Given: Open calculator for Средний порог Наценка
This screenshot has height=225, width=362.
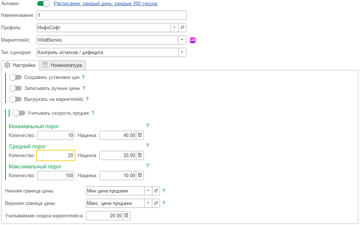Looking at the screenshot, I should (140, 155).
